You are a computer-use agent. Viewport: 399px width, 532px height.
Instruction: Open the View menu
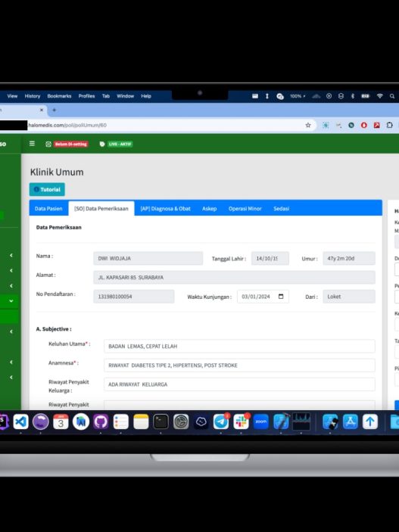(x=12, y=96)
